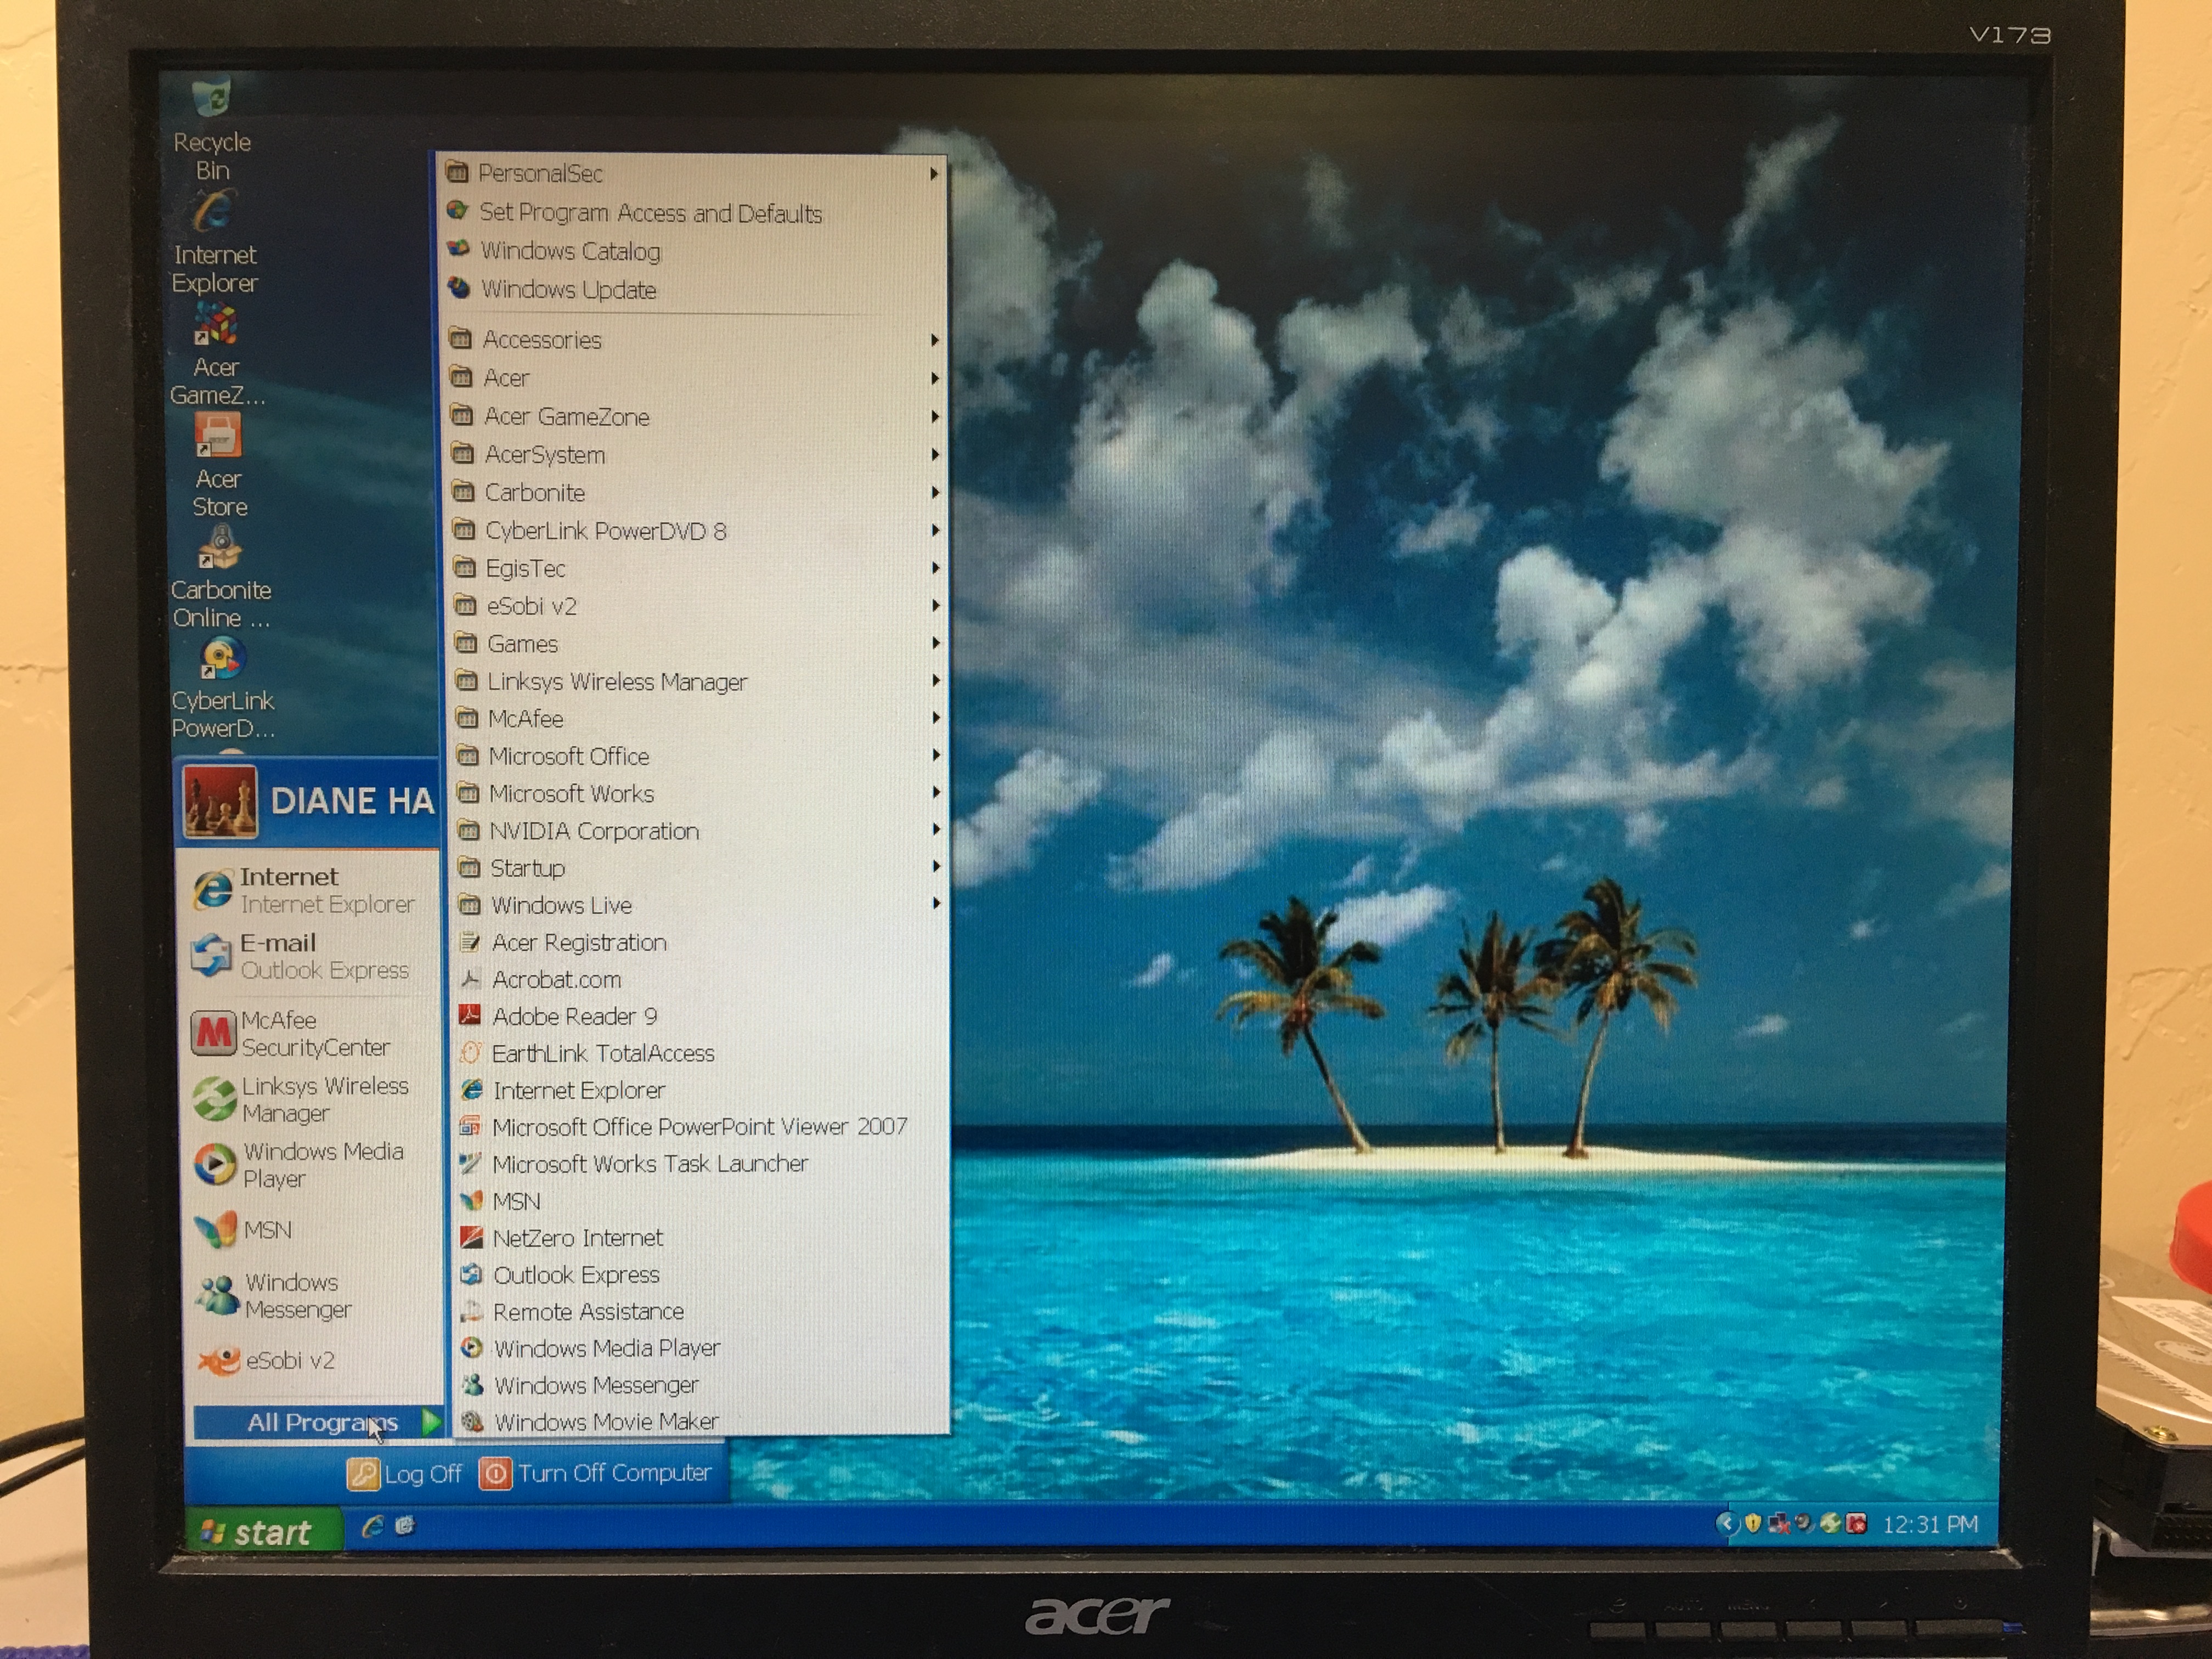The width and height of the screenshot is (2212, 1659).
Task: Select Internet Explorer in All Programs list
Action: click(x=699, y=1090)
